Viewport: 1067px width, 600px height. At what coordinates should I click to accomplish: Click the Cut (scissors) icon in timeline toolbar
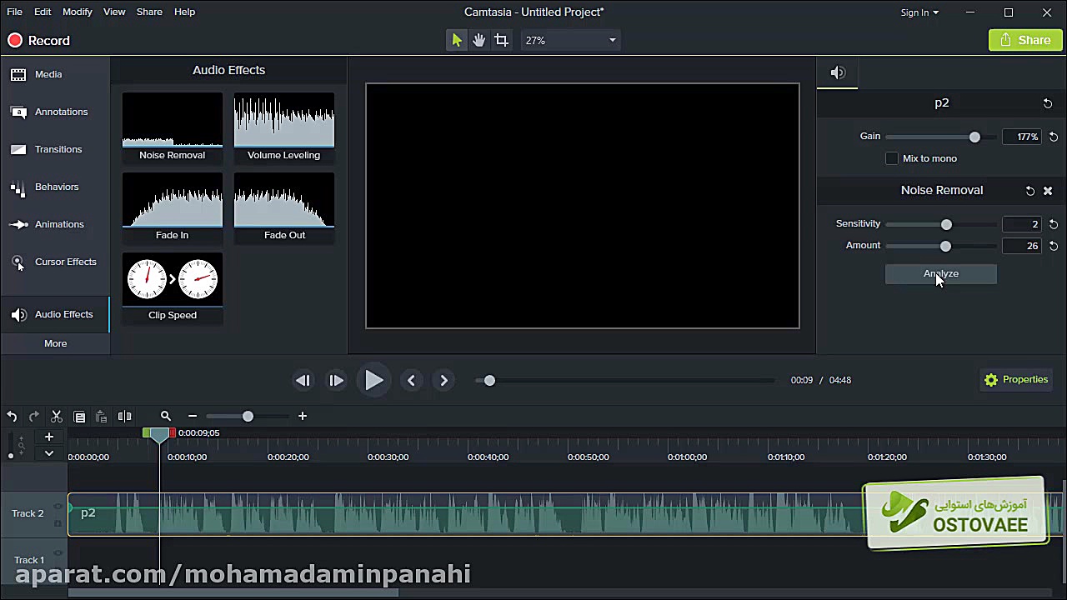point(56,416)
